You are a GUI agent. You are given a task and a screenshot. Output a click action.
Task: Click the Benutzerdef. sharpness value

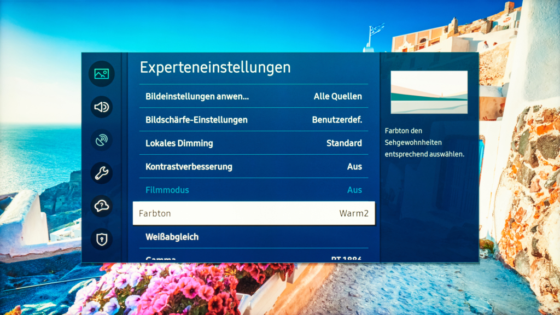337,120
